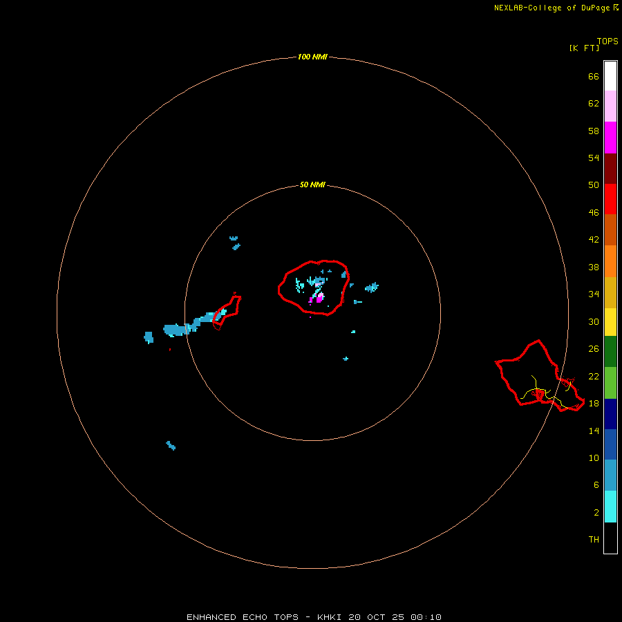Click the elongated blue echo band west of small island
This screenshot has height=622, width=622.
click(x=194, y=323)
